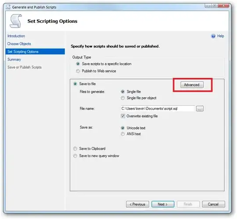Click the 'Set Scripting Options' page heading

pos(52,21)
